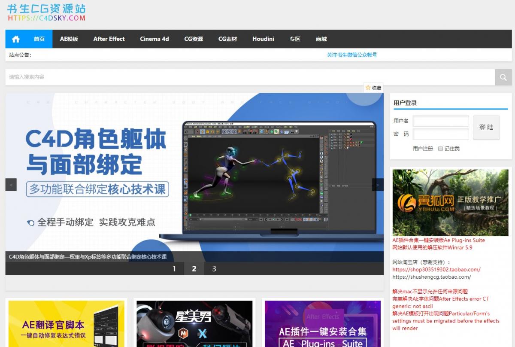This screenshot has height=347, width=515.
Task: Click the 用户注册 registration link
Action: (423, 149)
